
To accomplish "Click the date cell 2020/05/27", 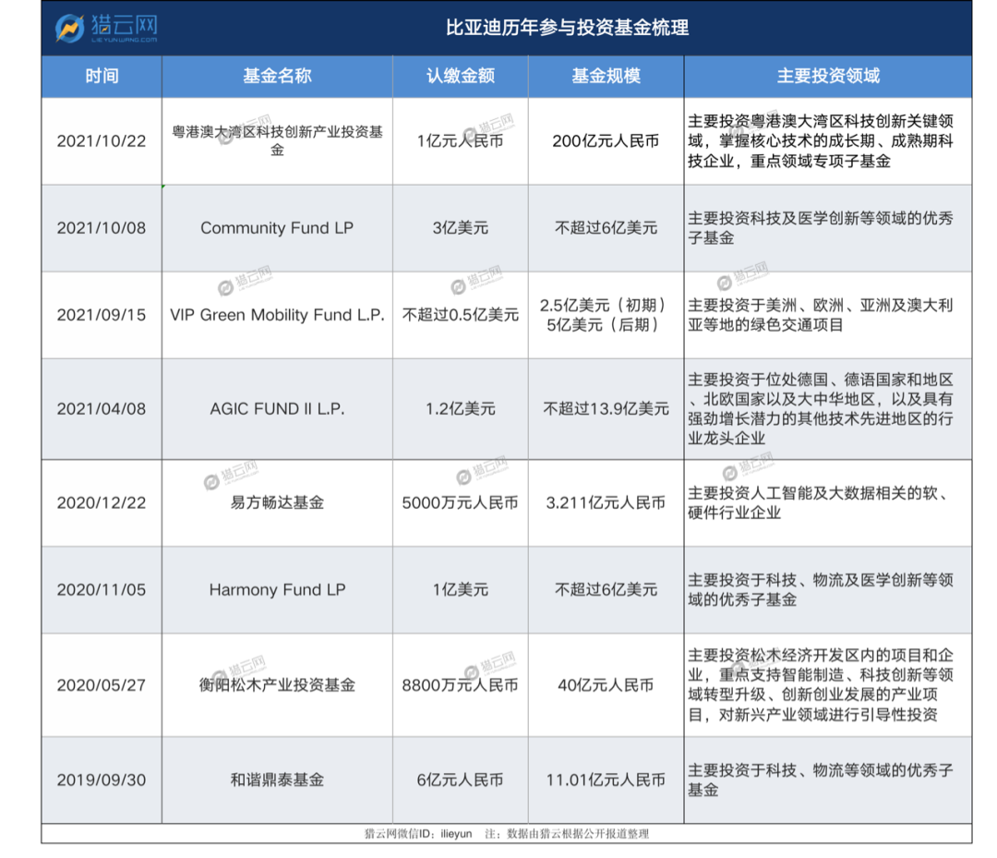I will click(x=102, y=685).
